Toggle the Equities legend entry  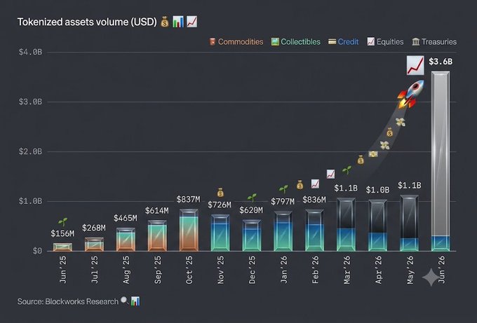tap(385, 41)
